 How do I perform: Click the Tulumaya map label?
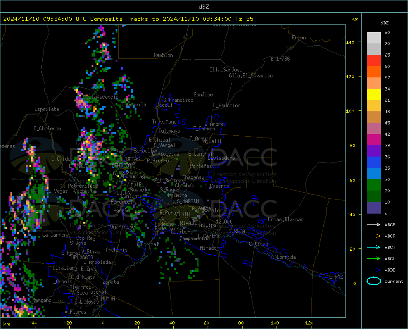click(170, 131)
